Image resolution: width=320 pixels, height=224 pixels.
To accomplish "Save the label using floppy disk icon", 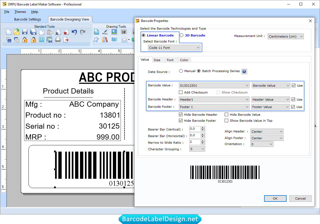I will tap(25, 32).
